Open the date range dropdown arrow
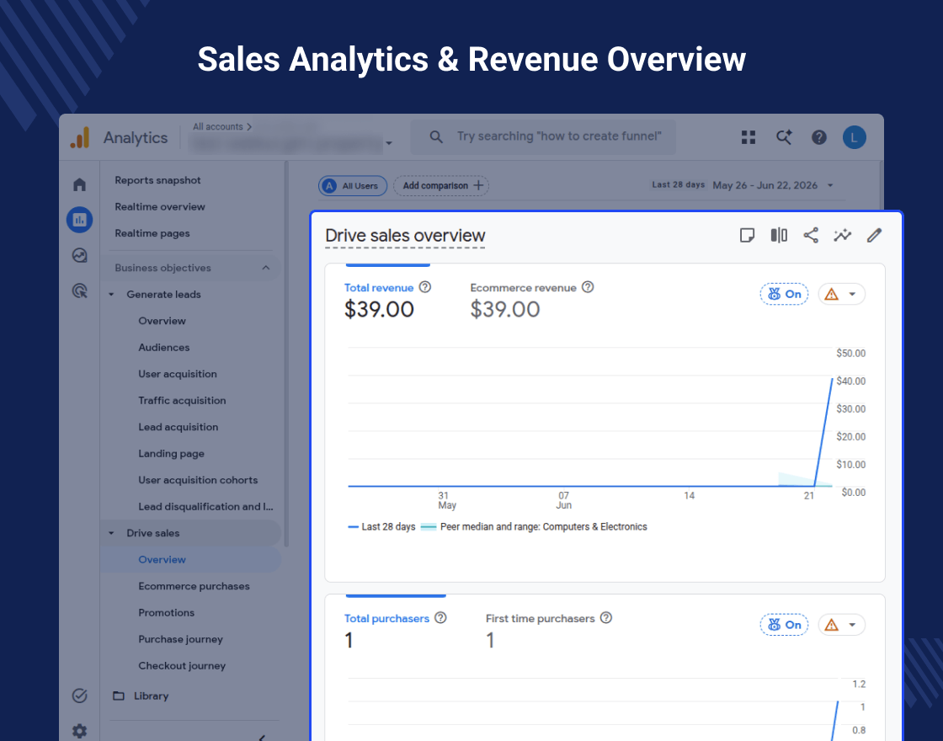 pos(830,185)
